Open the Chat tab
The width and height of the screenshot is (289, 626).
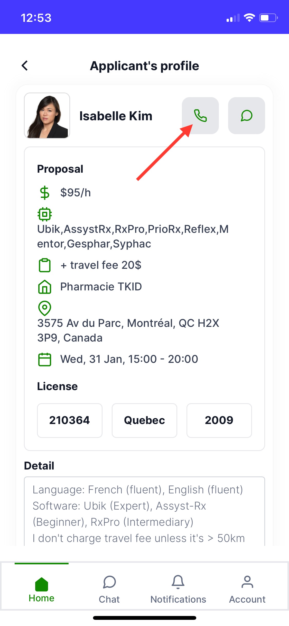click(109, 588)
